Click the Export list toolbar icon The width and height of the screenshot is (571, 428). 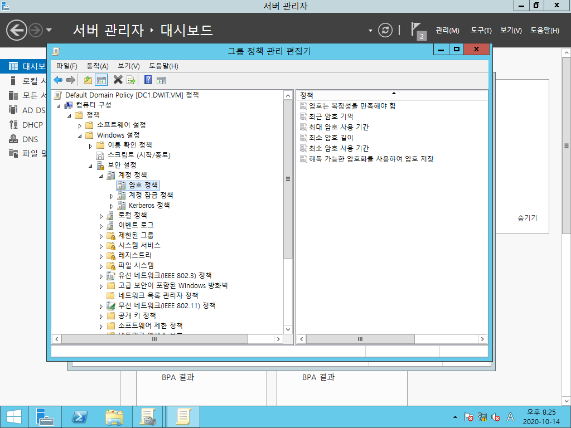coord(130,80)
